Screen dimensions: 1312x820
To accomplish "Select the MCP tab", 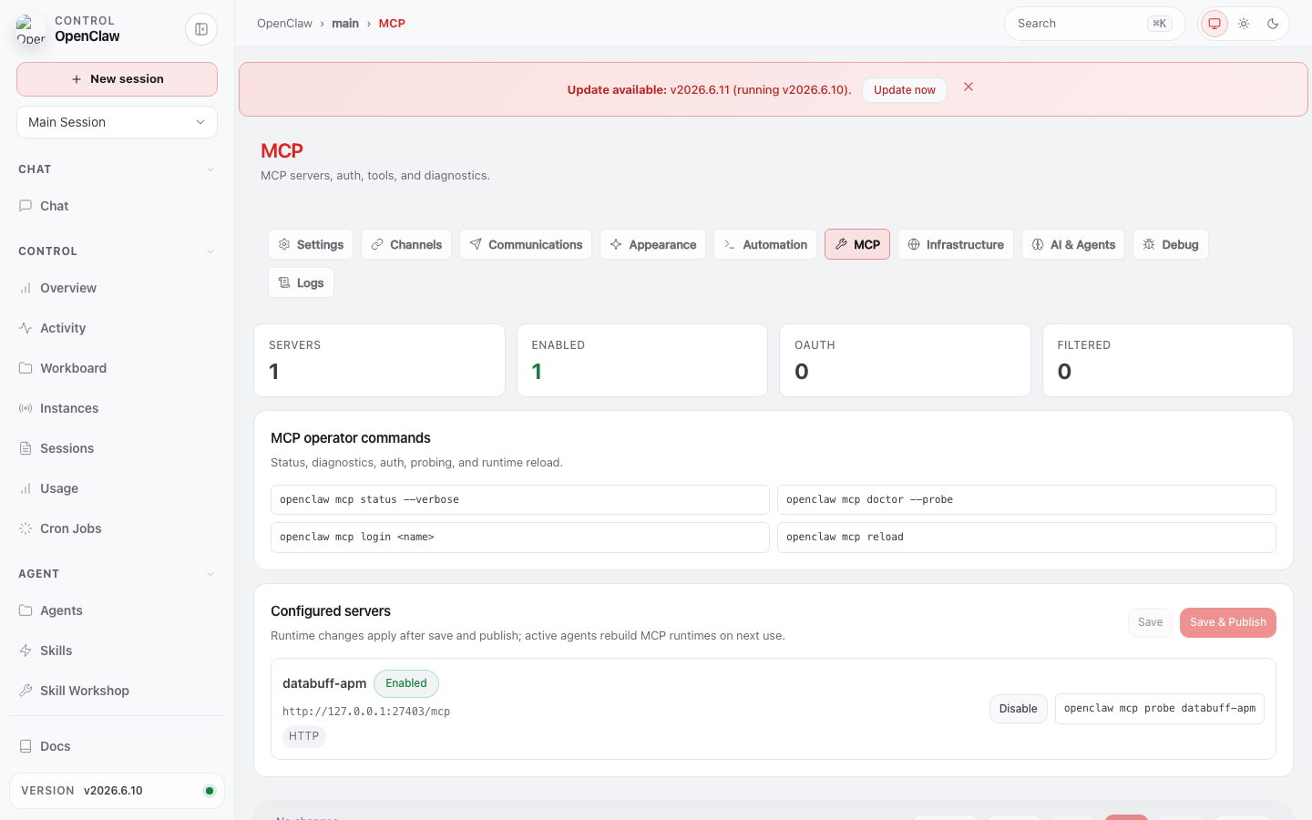I will [x=857, y=244].
